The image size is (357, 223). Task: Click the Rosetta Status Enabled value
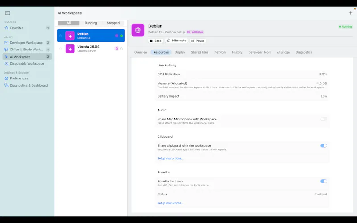[x=321, y=194]
